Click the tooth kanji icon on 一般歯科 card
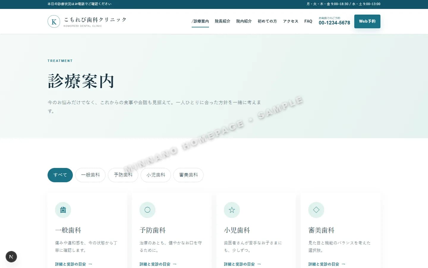Screen dimensions: 428x268 pos(63,210)
